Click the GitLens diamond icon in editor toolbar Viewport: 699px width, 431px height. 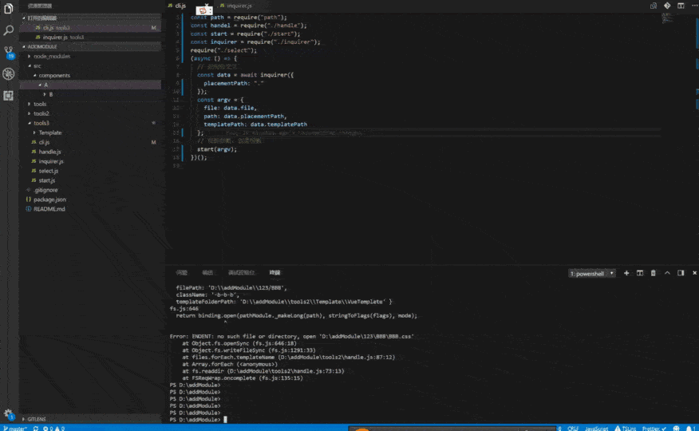(667, 6)
